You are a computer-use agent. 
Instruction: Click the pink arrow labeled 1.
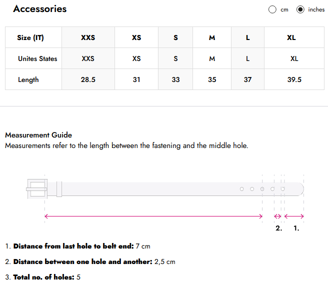click(x=294, y=216)
